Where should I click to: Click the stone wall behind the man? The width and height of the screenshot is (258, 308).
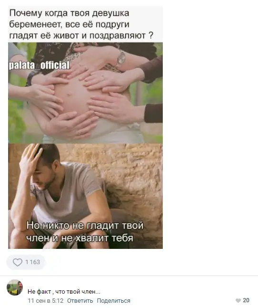pyautogui.click(x=133, y=177)
